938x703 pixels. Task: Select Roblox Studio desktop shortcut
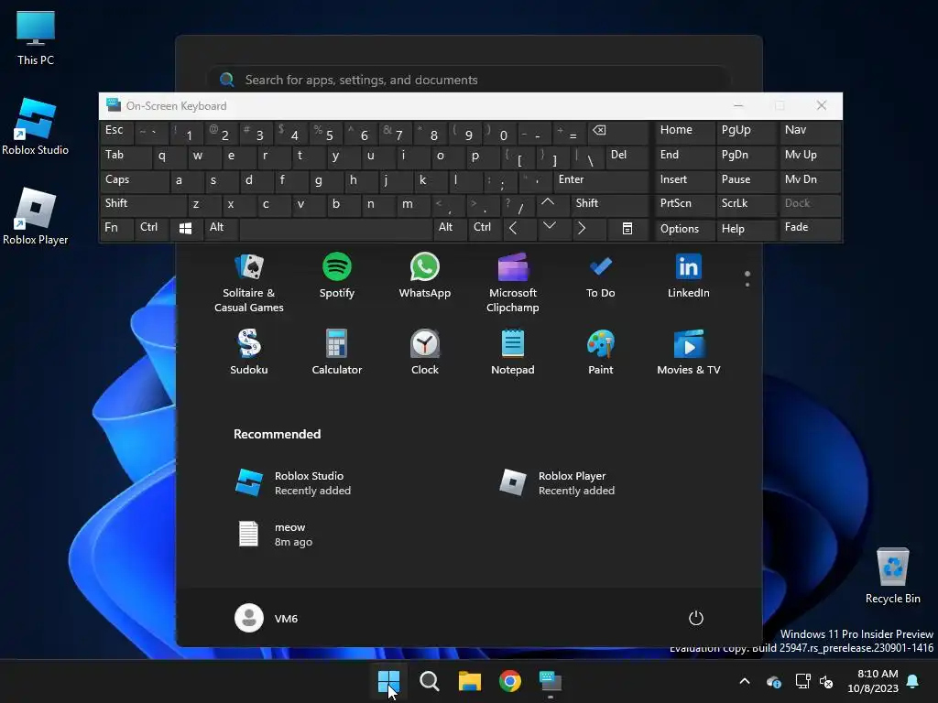36,126
